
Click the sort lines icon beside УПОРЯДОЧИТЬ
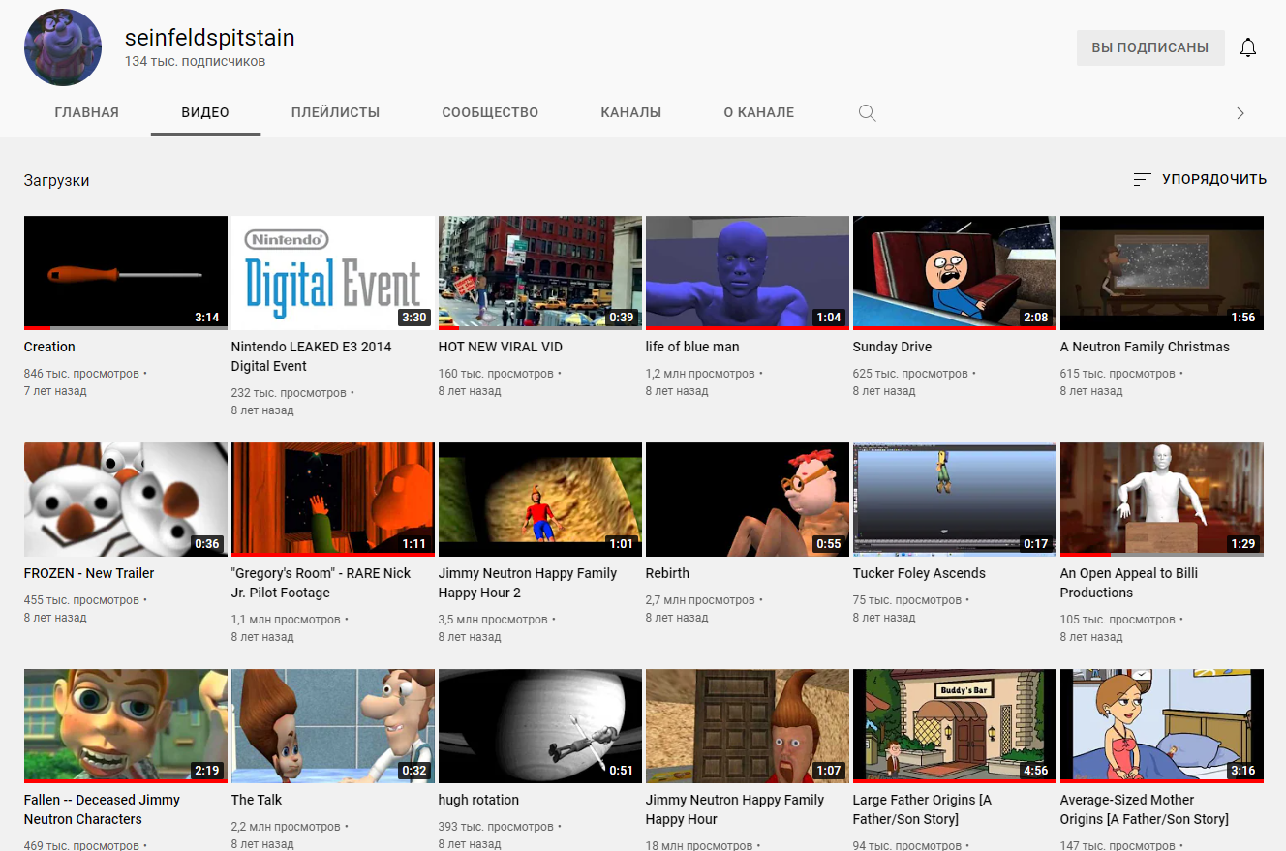pos(1143,179)
